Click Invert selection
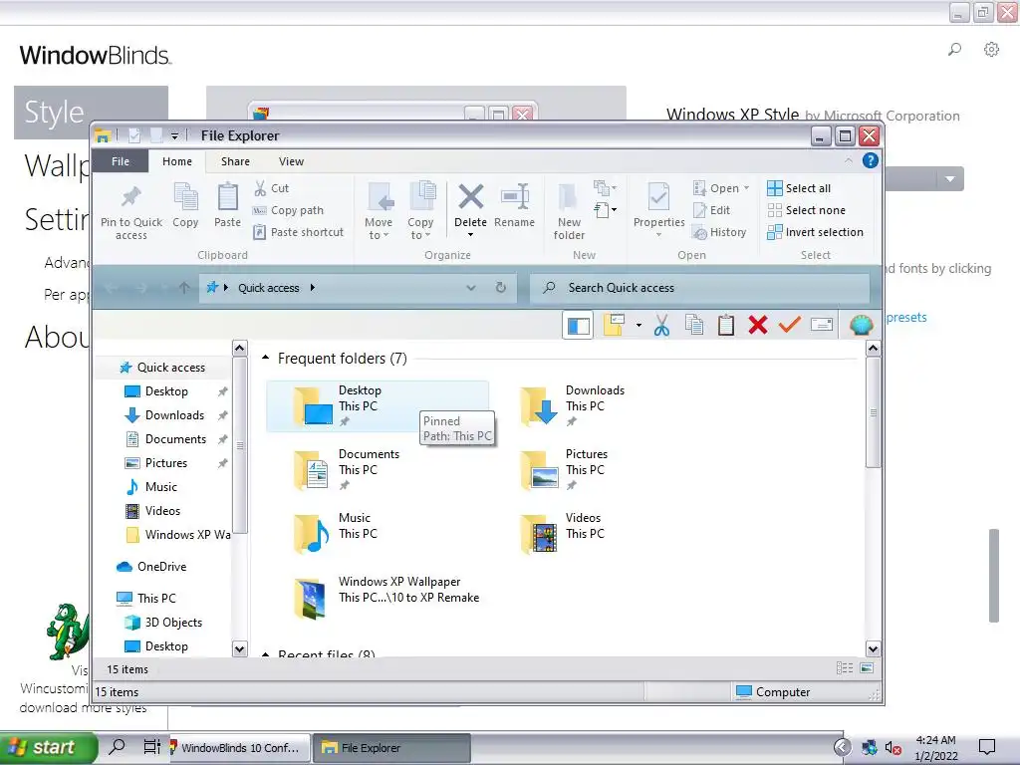The height and width of the screenshot is (765, 1020). [815, 232]
